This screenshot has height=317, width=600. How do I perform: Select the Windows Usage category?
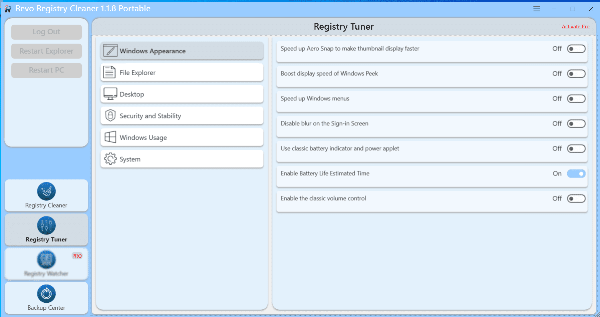pos(182,137)
